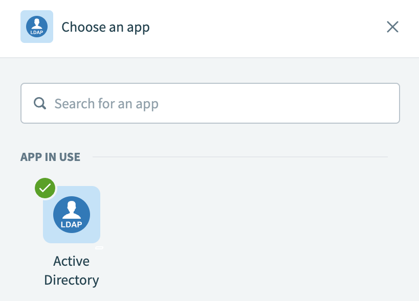Select the Active Directory text label
Viewport: 419px width, 301px height.
(x=71, y=270)
